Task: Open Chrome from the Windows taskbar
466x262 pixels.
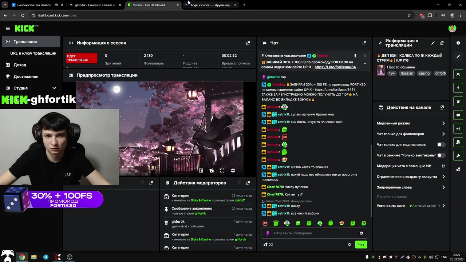Action: coord(22,257)
